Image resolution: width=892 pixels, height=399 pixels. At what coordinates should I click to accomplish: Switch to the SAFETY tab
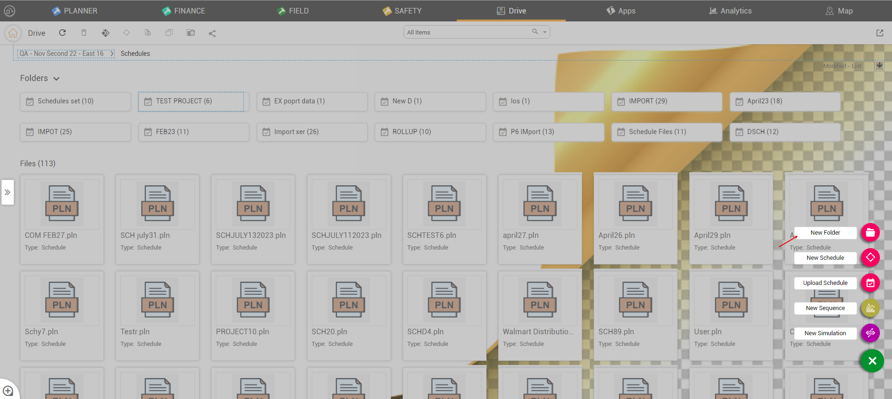tap(402, 11)
